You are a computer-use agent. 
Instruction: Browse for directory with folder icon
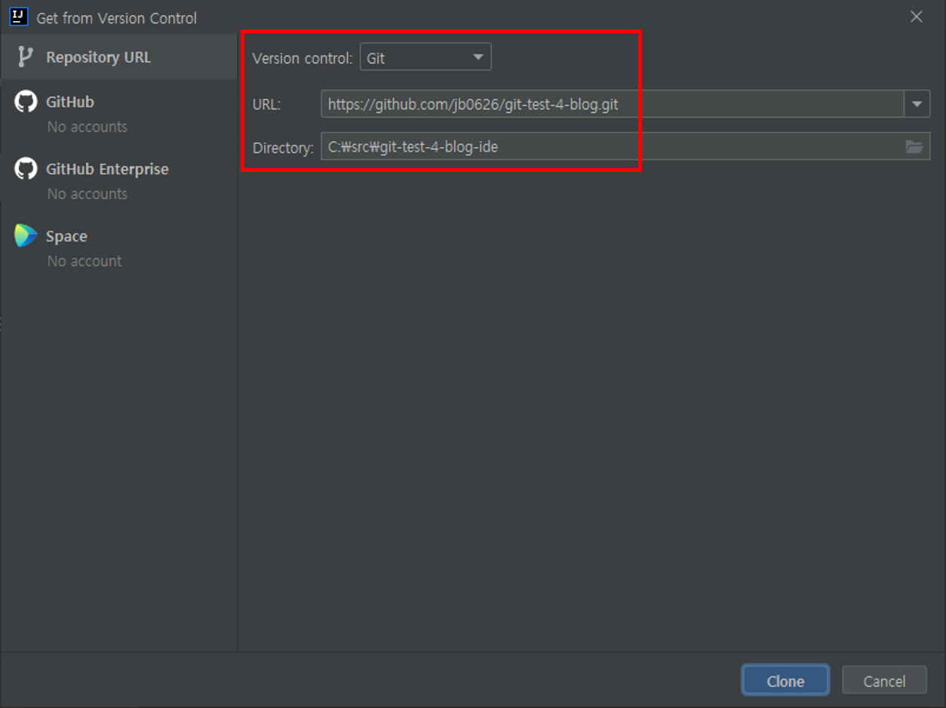914,146
